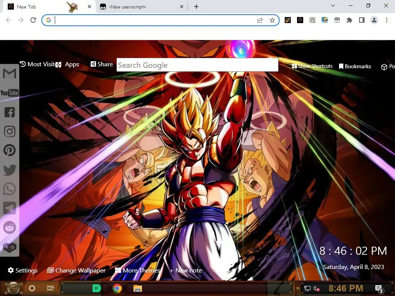The width and height of the screenshot is (395, 296).
Task: Open More Themes link
Action: click(137, 270)
